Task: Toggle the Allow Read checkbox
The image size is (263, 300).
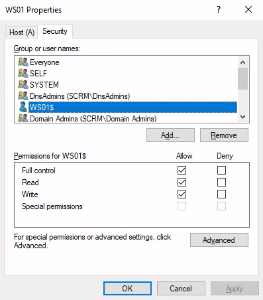Action: pyautogui.click(x=182, y=183)
